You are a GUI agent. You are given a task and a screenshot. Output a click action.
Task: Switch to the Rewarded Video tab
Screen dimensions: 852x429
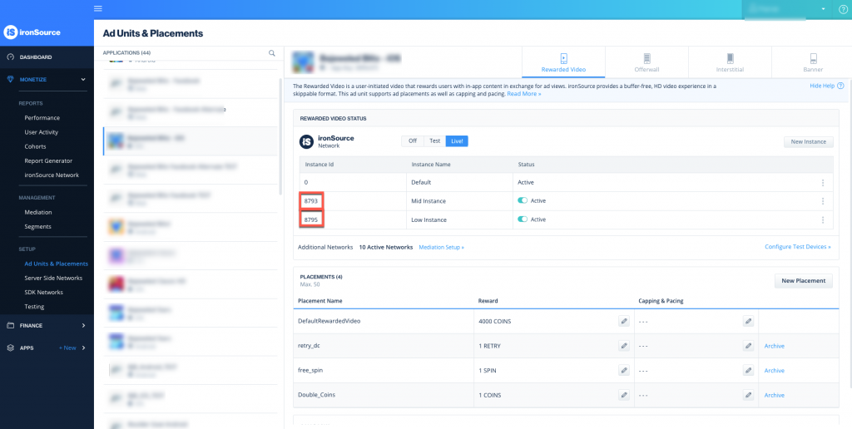pyautogui.click(x=563, y=62)
